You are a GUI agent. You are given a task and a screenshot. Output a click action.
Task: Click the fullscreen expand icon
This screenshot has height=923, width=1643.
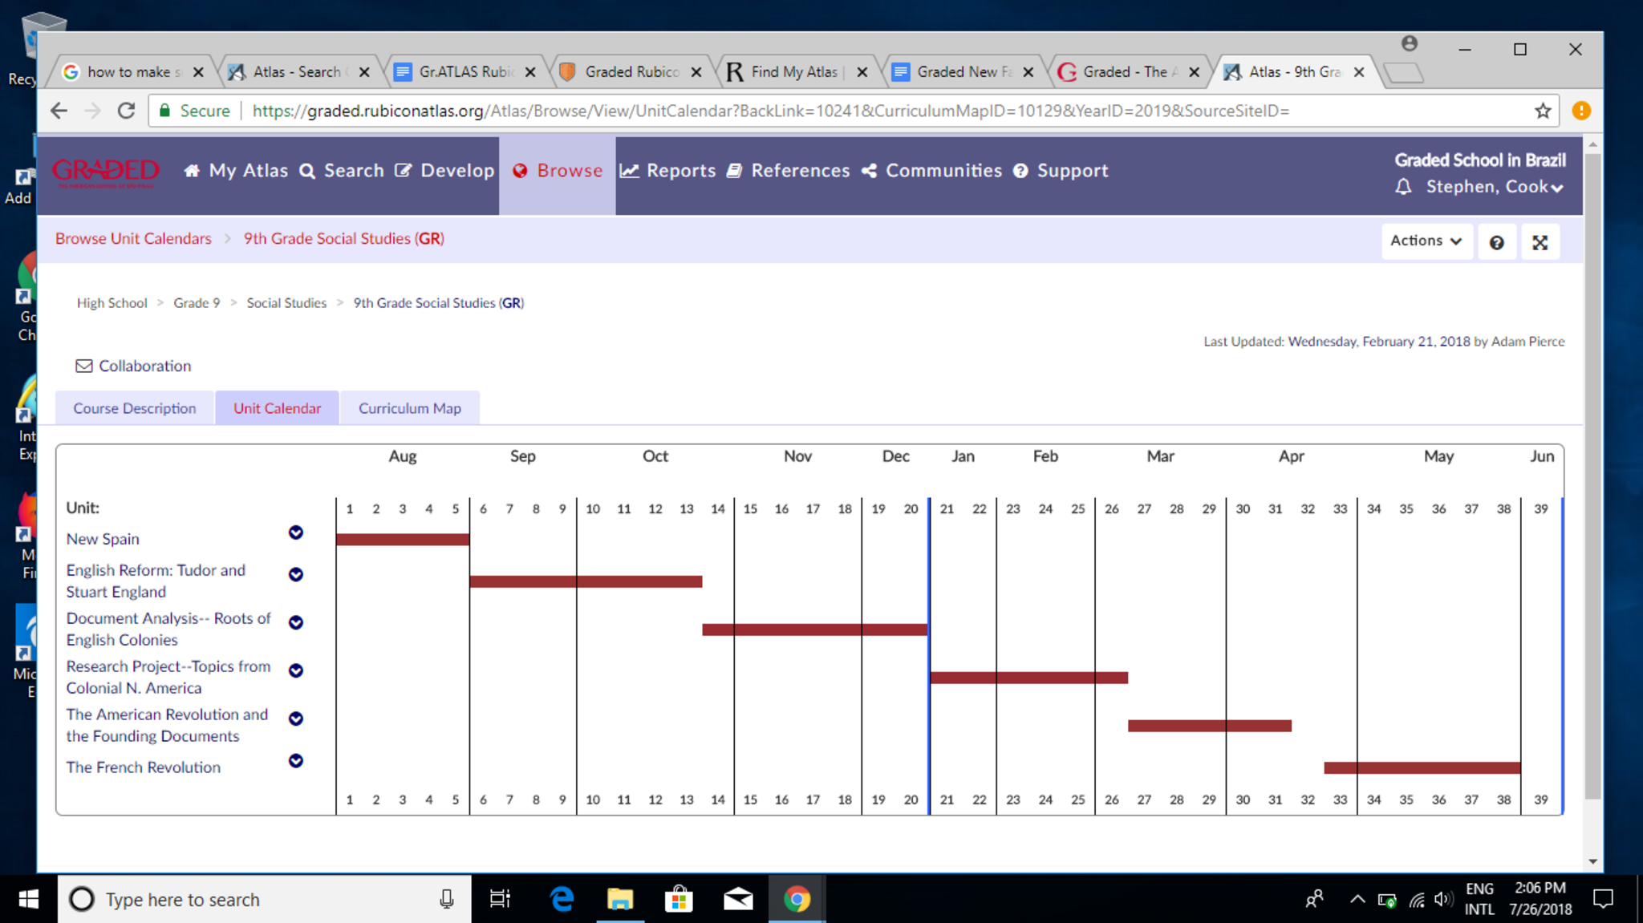coord(1540,242)
